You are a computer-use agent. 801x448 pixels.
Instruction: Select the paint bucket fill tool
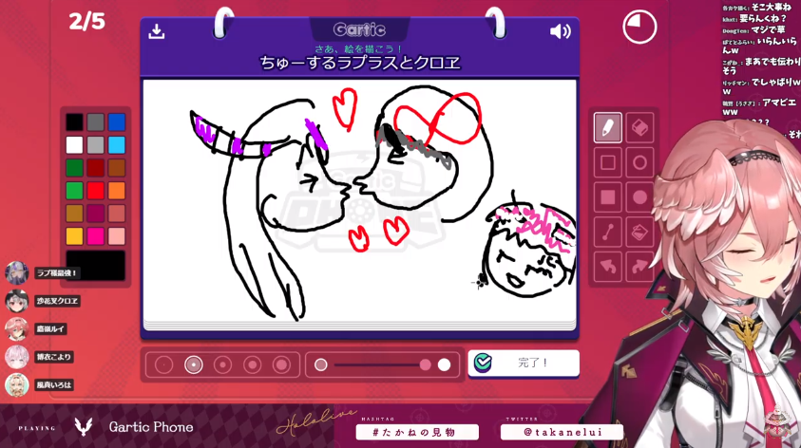click(x=639, y=232)
